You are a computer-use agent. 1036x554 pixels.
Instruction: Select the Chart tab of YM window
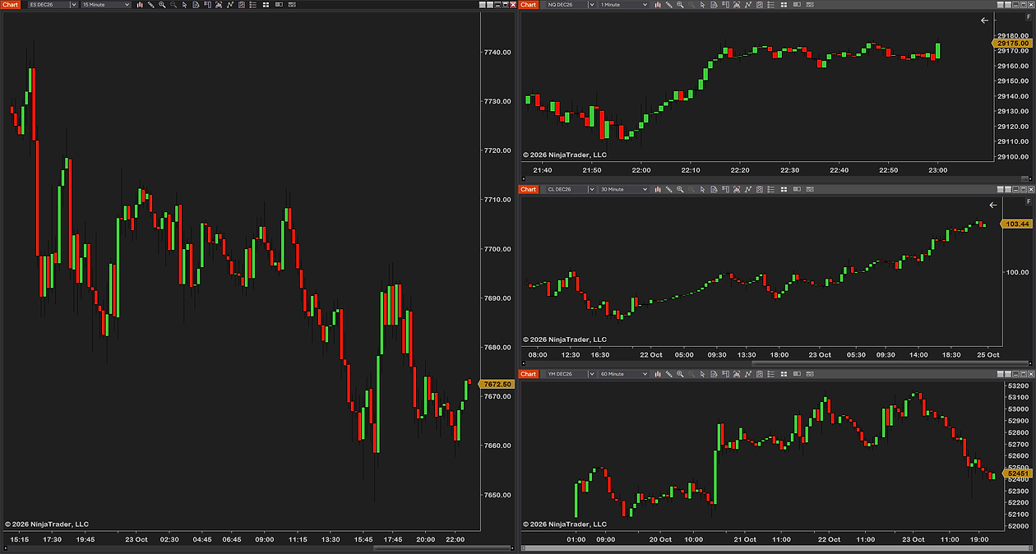(x=529, y=374)
